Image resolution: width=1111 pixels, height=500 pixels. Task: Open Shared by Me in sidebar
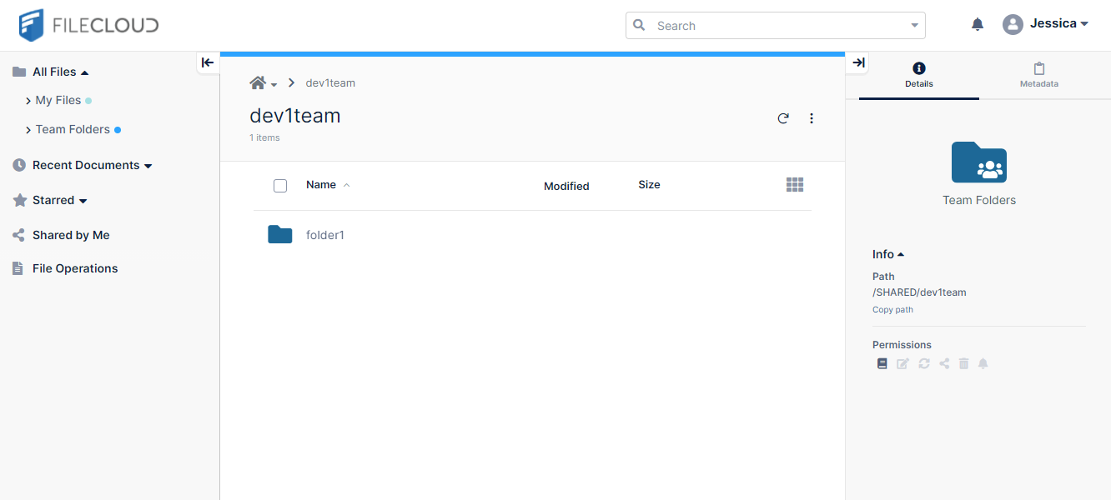pyautogui.click(x=71, y=235)
